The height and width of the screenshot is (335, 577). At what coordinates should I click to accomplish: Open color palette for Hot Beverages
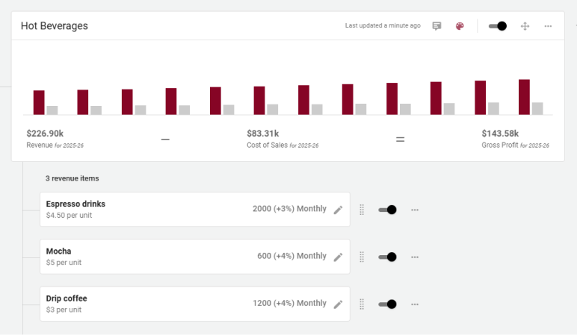pyautogui.click(x=460, y=26)
